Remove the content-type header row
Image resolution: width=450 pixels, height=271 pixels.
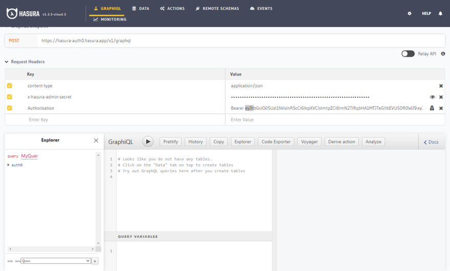[x=441, y=86]
